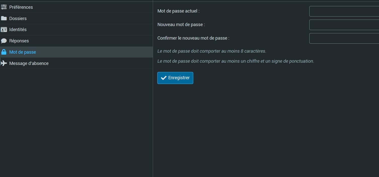
Task: Go to the Dossiers section
Action: (x=18, y=19)
